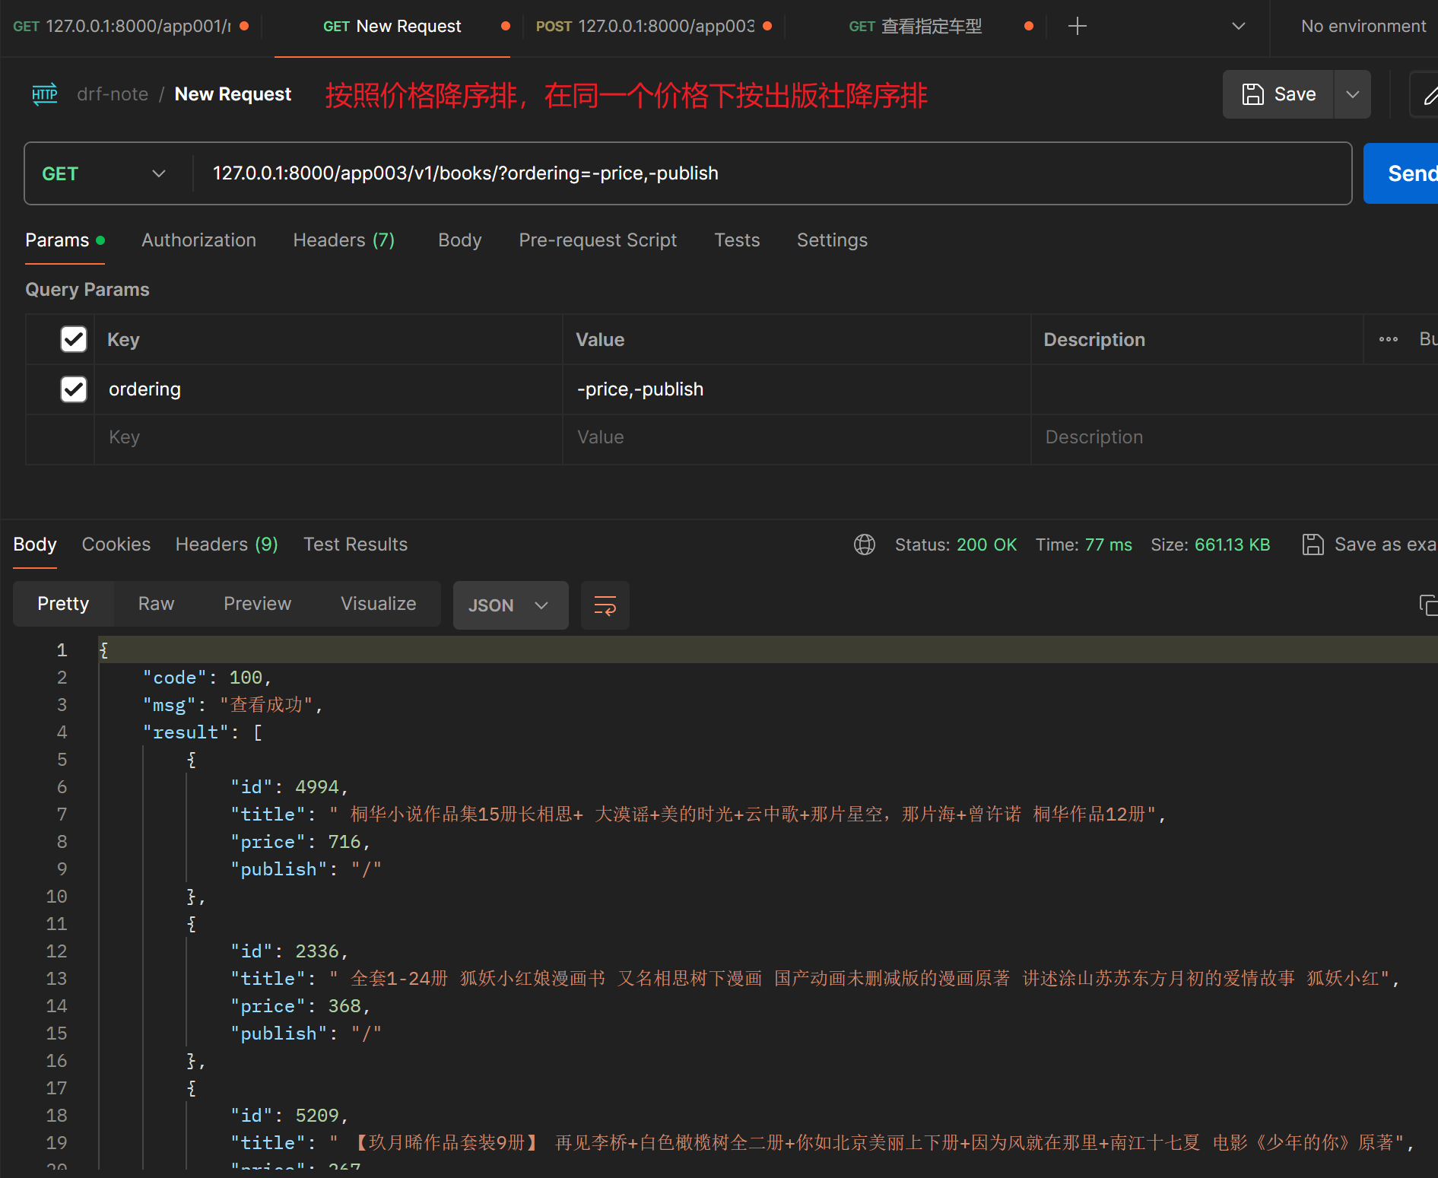Open the request Body tab

460,240
